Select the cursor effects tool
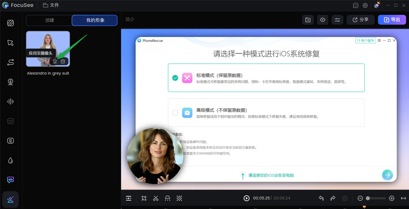This screenshot has height=209, width=409. click(10, 43)
